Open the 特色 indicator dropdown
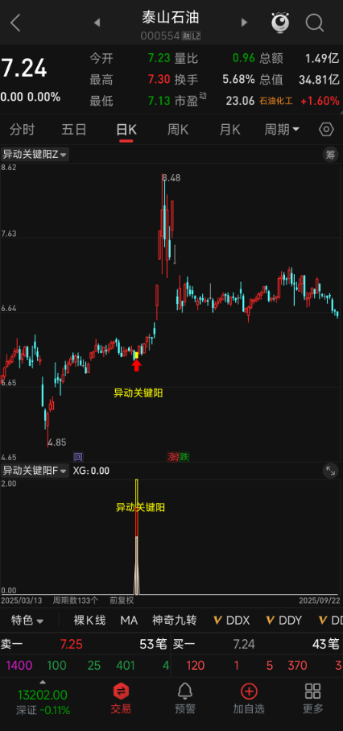The width and height of the screenshot is (343, 731). tap(27, 620)
